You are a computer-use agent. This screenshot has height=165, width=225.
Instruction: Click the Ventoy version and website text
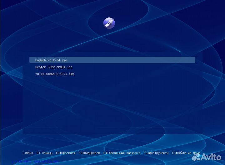[35, 162]
